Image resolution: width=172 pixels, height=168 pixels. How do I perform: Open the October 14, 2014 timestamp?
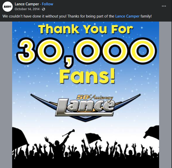(27, 9)
